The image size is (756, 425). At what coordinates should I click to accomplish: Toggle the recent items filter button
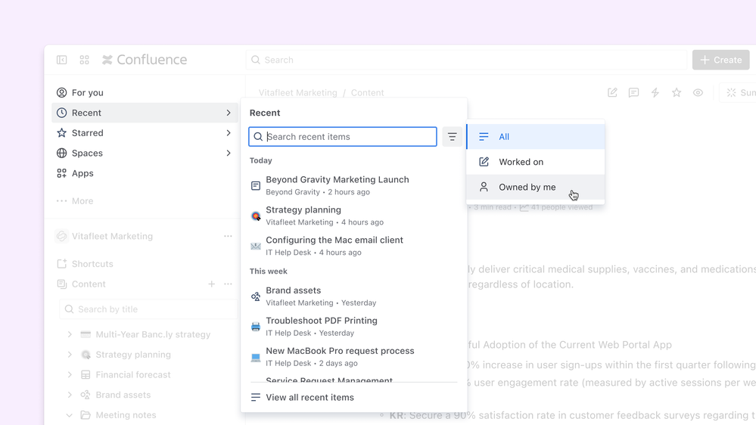[453, 137]
